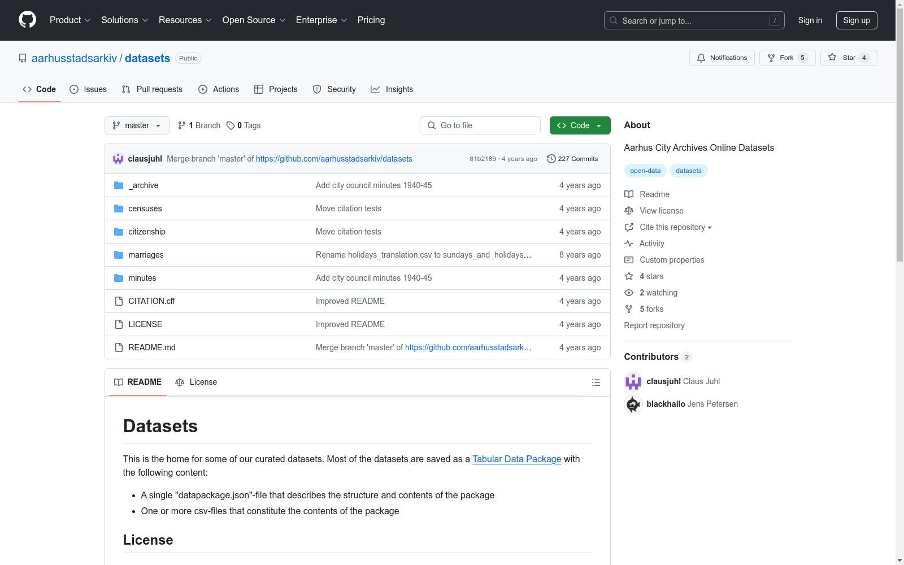This screenshot has height=565, width=904.
Task: Select the README tab
Action: pos(138,382)
